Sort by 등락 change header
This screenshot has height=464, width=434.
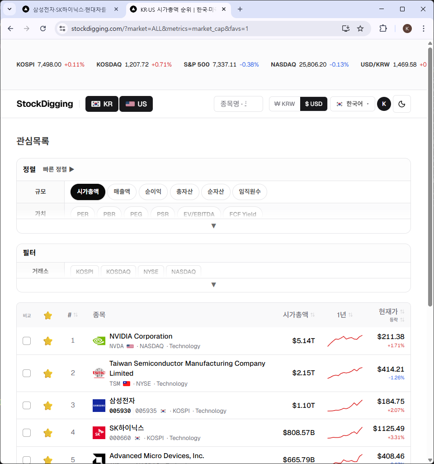pos(397,320)
